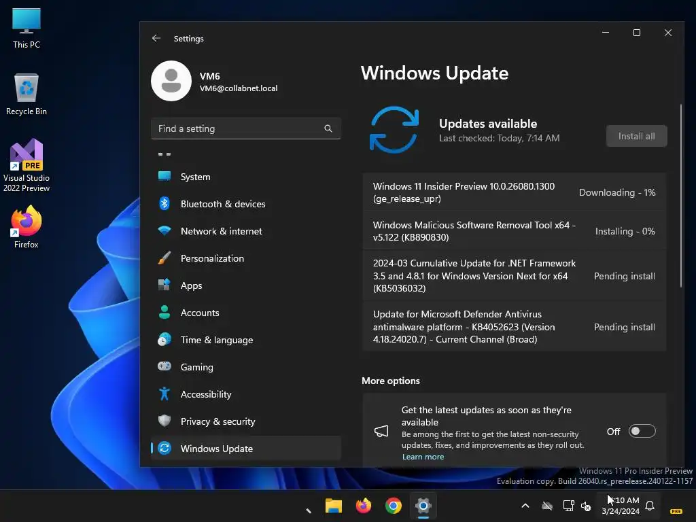Select the Windows 11 Insider Preview update row
696x522 pixels.
[x=515, y=192]
